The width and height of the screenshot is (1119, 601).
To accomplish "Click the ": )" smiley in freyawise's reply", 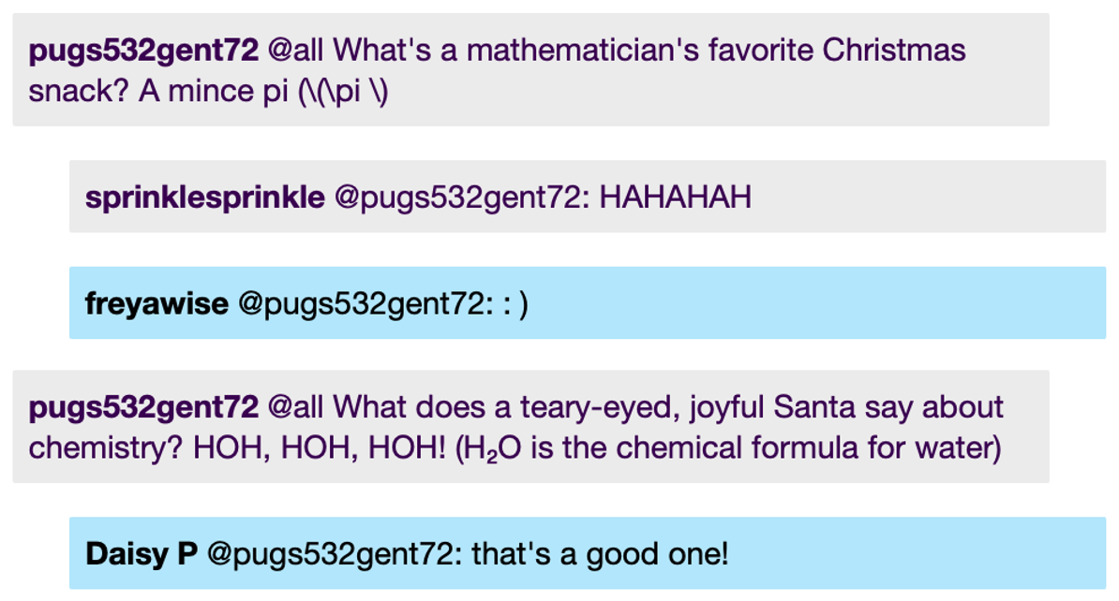I will click(515, 304).
